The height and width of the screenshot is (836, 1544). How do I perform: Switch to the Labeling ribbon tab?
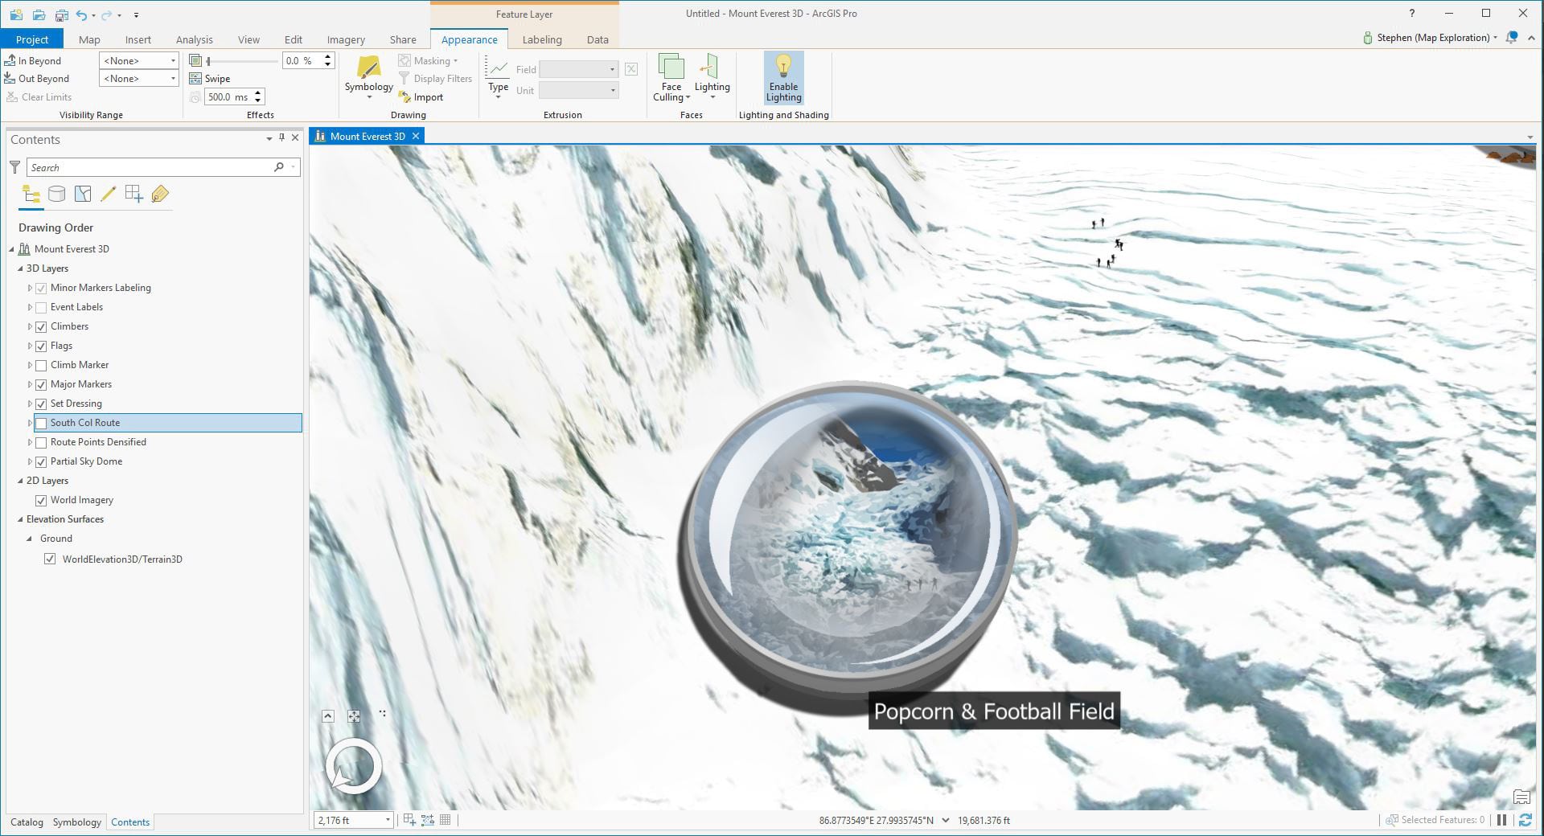[542, 39]
